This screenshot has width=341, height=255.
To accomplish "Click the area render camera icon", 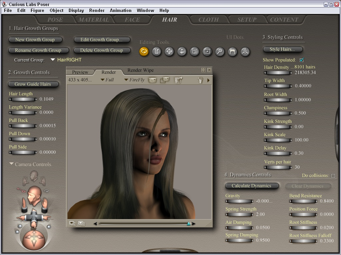I will point(165,80).
